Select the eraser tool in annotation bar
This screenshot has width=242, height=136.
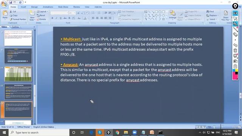pos(235,34)
